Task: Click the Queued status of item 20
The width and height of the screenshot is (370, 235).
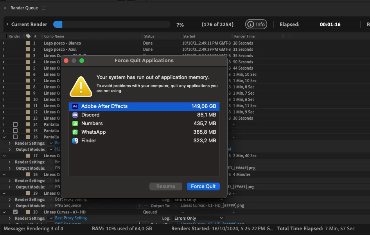Action: pyautogui.click(x=150, y=212)
